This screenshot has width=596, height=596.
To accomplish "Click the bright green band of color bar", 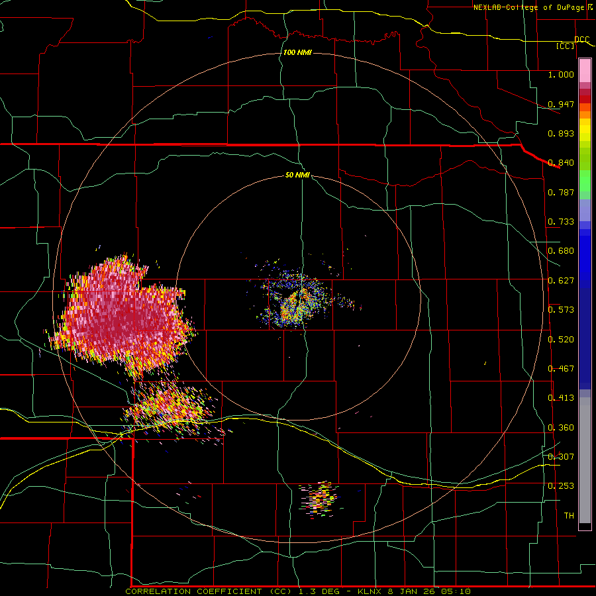I will click(x=585, y=181).
